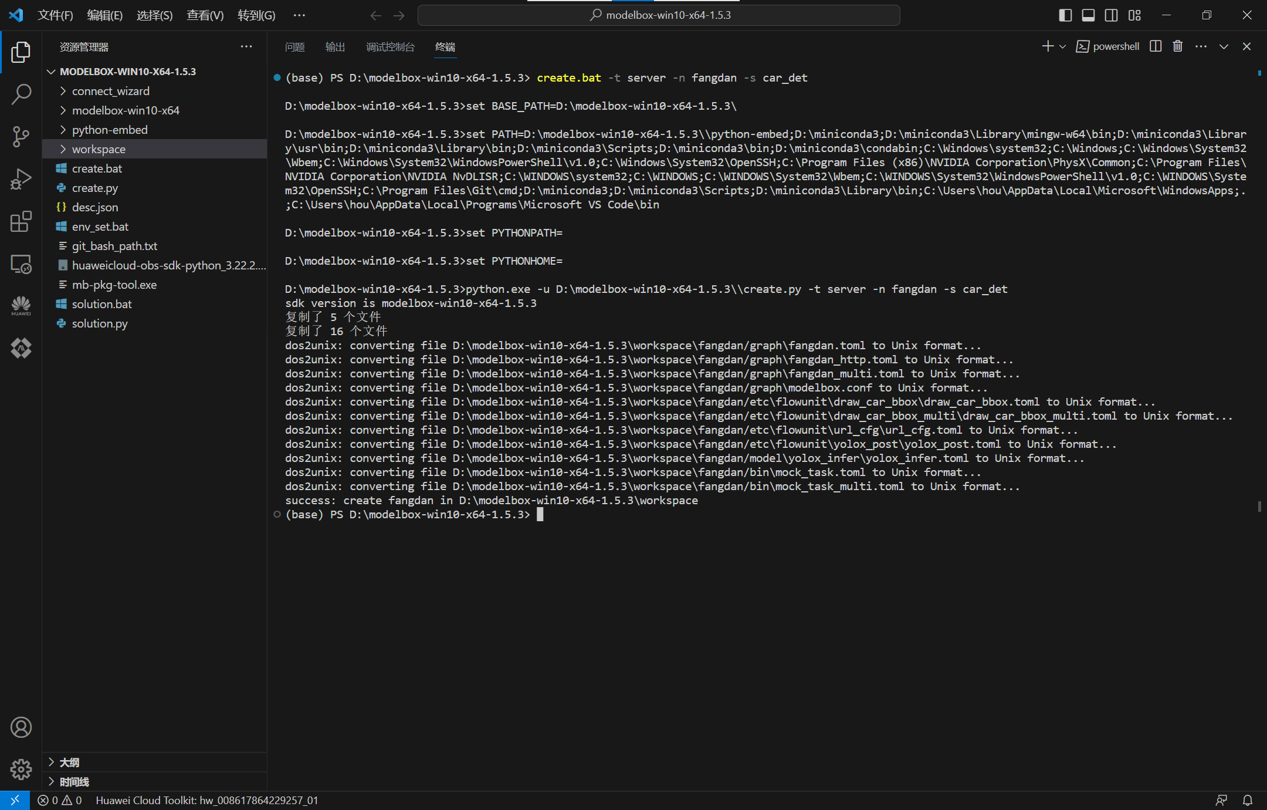Open Run and Debug view

[x=21, y=179]
